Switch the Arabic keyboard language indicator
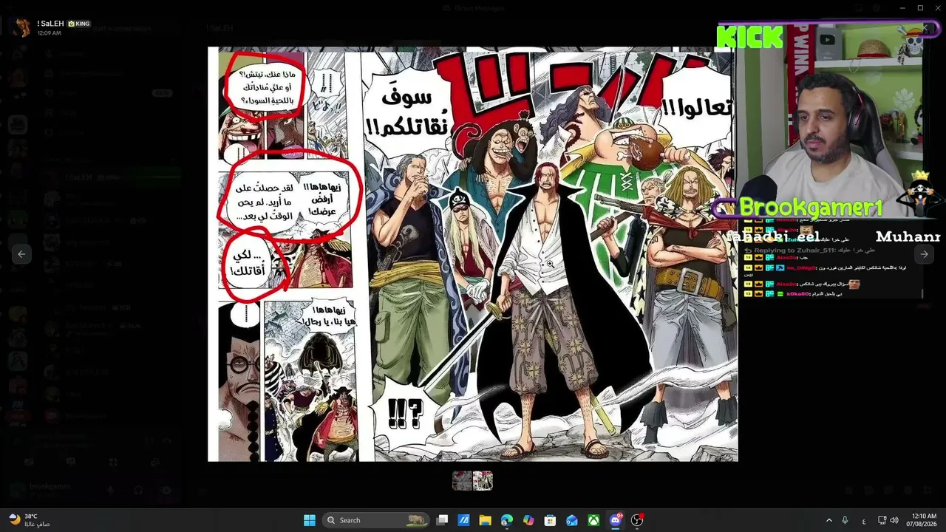Image resolution: width=946 pixels, height=532 pixels. (864, 521)
